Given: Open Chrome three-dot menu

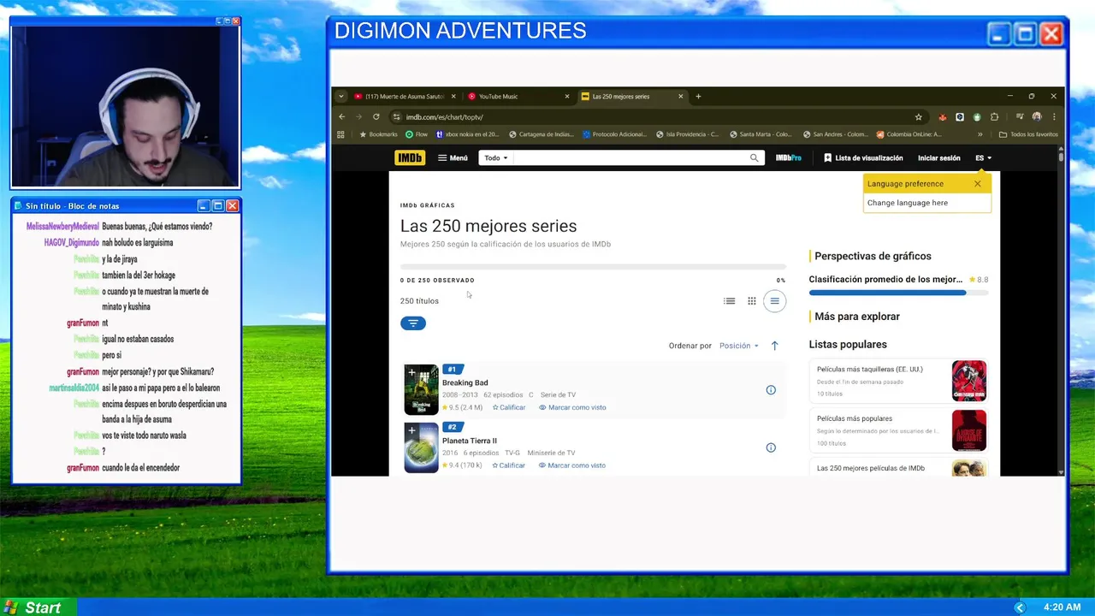Looking at the screenshot, I should (1054, 117).
